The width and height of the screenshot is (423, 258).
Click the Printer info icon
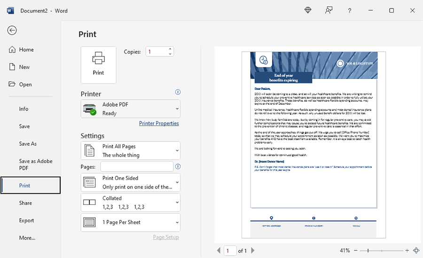point(178,92)
